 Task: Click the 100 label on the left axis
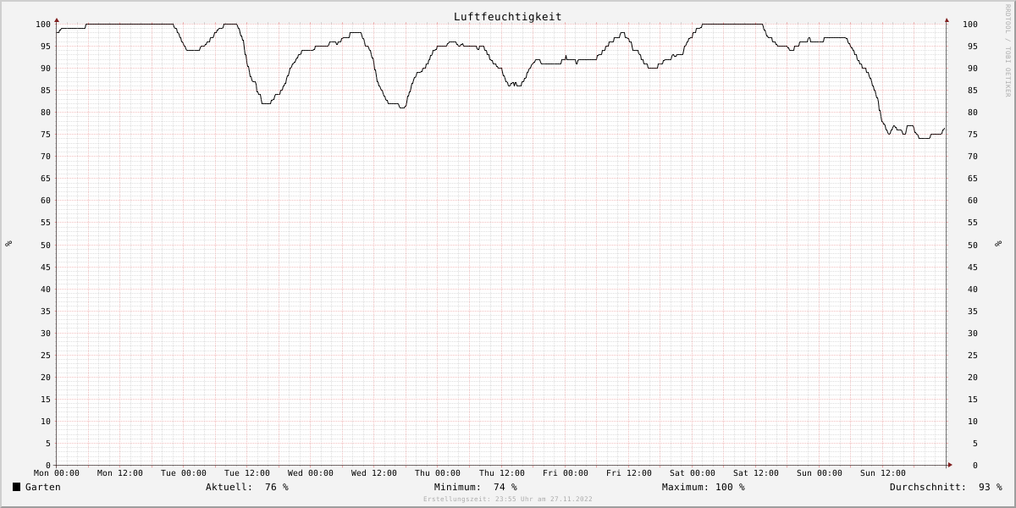43,24
